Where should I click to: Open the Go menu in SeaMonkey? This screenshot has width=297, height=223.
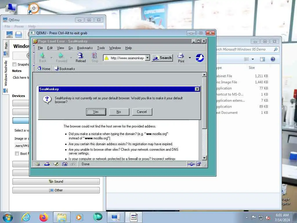click(x=70, y=48)
